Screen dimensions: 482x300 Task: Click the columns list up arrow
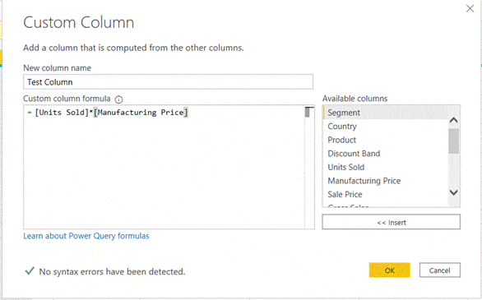click(x=454, y=120)
